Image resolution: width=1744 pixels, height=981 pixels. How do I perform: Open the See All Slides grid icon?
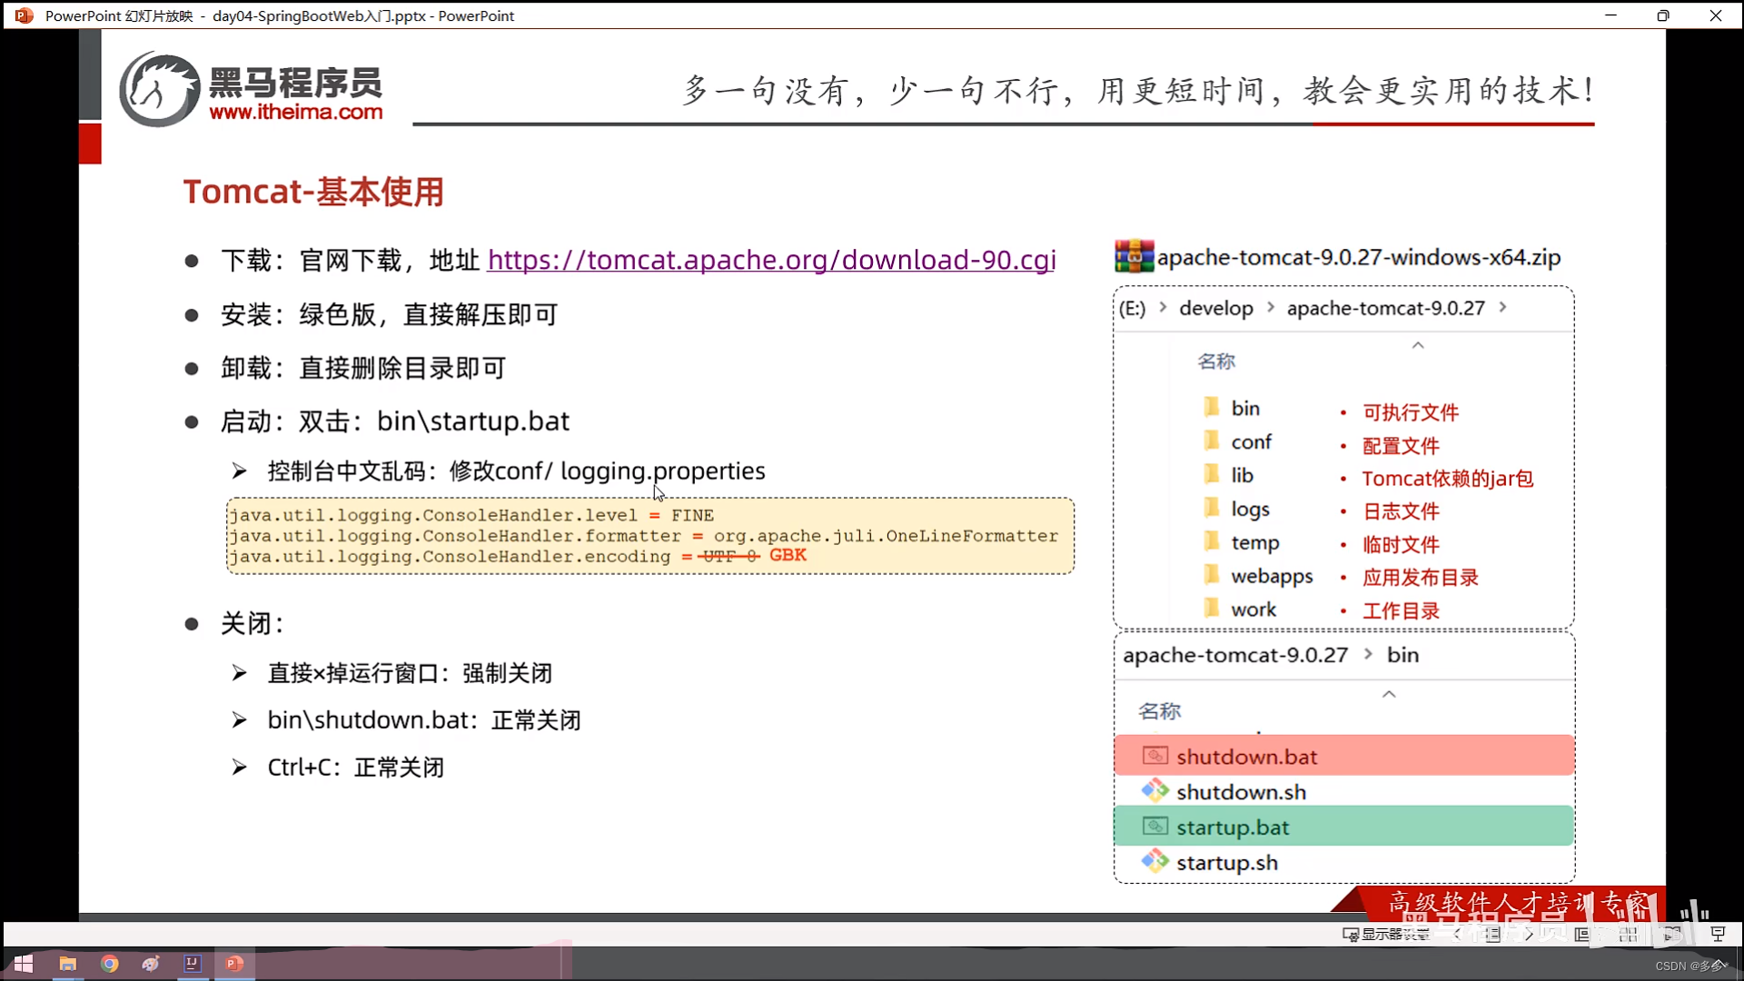click(1629, 934)
